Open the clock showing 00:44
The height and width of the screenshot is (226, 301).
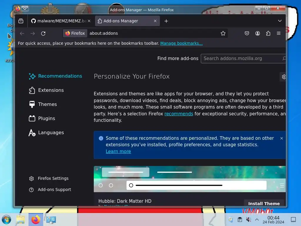(x=273, y=220)
